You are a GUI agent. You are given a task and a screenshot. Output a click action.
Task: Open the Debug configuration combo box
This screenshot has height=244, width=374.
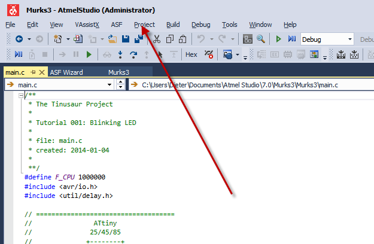pos(327,39)
